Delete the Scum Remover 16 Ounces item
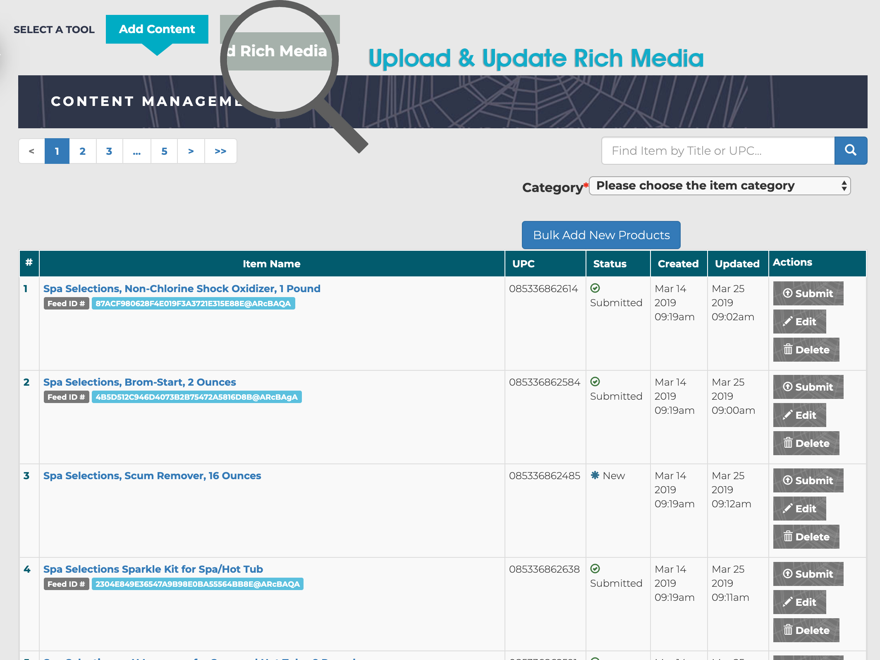Image resolution: width=880 pixels, height=660 pixels. pyautogui.click(x=806, y=537)
